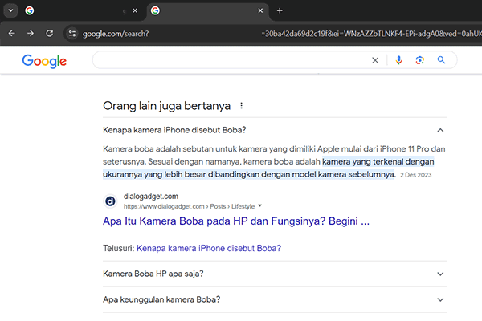Click the dialogadget URL breadcrumb text
The image size is (482, 321).
[x=189, y=206]
